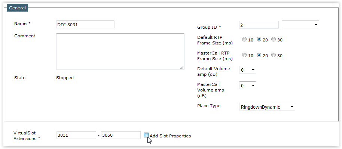
Task: Select 10 ms Default RTP Frame Size
Action: [x=244, y=40]
